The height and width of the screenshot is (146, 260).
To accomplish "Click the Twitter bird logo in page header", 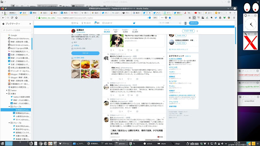I will pyautogui.click(x=134, y=23).
